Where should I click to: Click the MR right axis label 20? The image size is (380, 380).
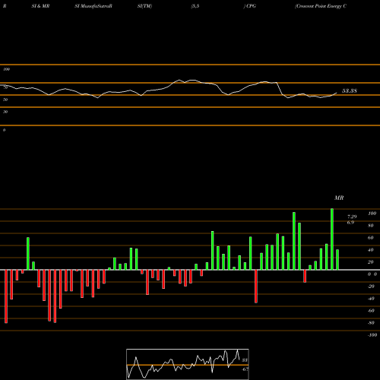[x=371, y=262]
